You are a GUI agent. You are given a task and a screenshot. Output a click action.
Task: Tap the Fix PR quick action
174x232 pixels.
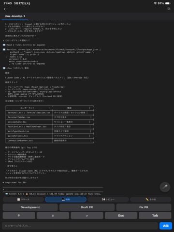click(144, 207)
